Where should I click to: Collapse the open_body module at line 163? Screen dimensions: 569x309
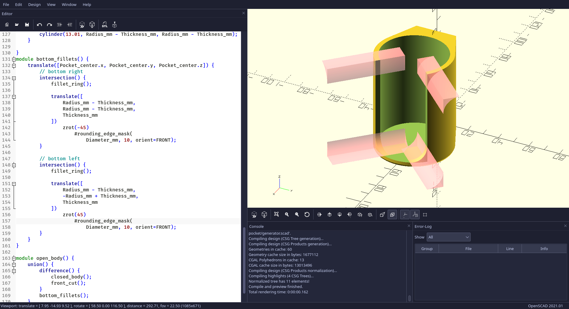point(14,258)
